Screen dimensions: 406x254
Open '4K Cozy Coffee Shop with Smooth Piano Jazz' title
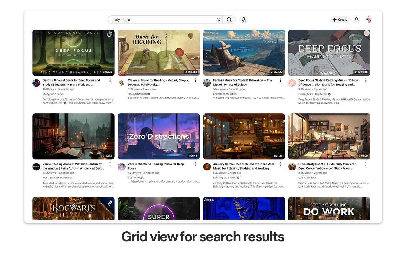244,166
